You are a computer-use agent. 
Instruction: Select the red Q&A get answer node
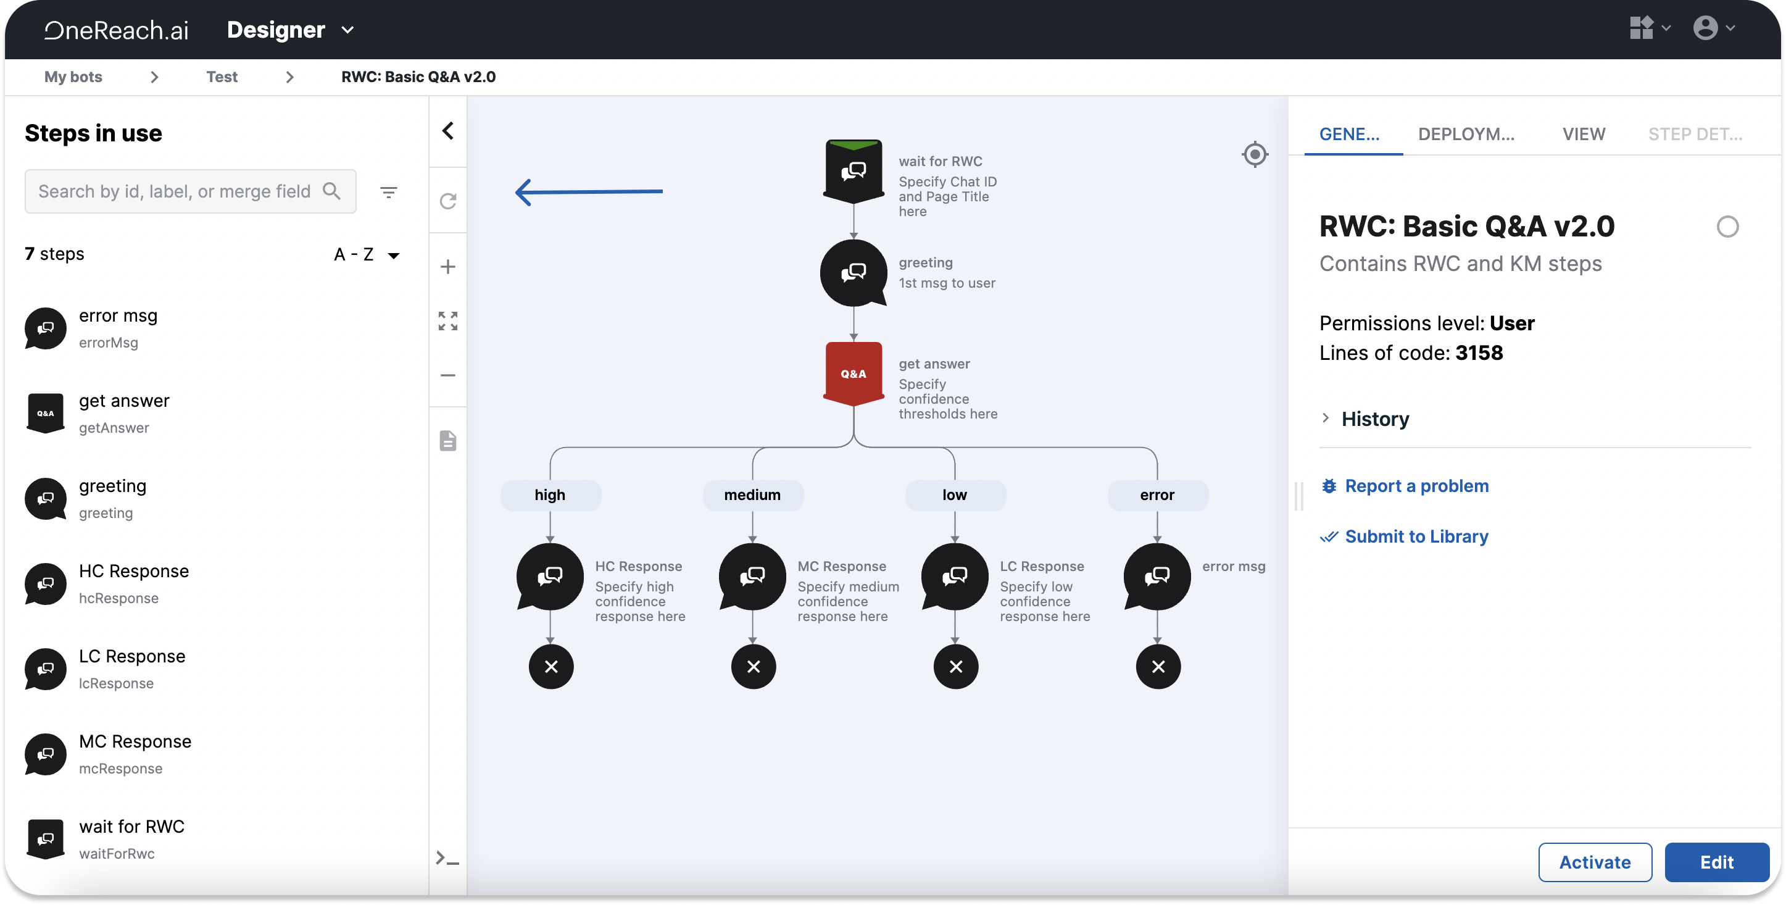(853, 373)
